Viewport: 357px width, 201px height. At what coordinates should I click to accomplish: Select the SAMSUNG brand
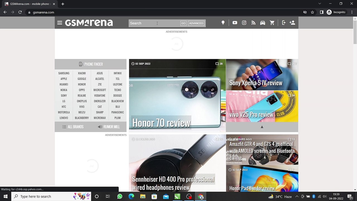64,73
